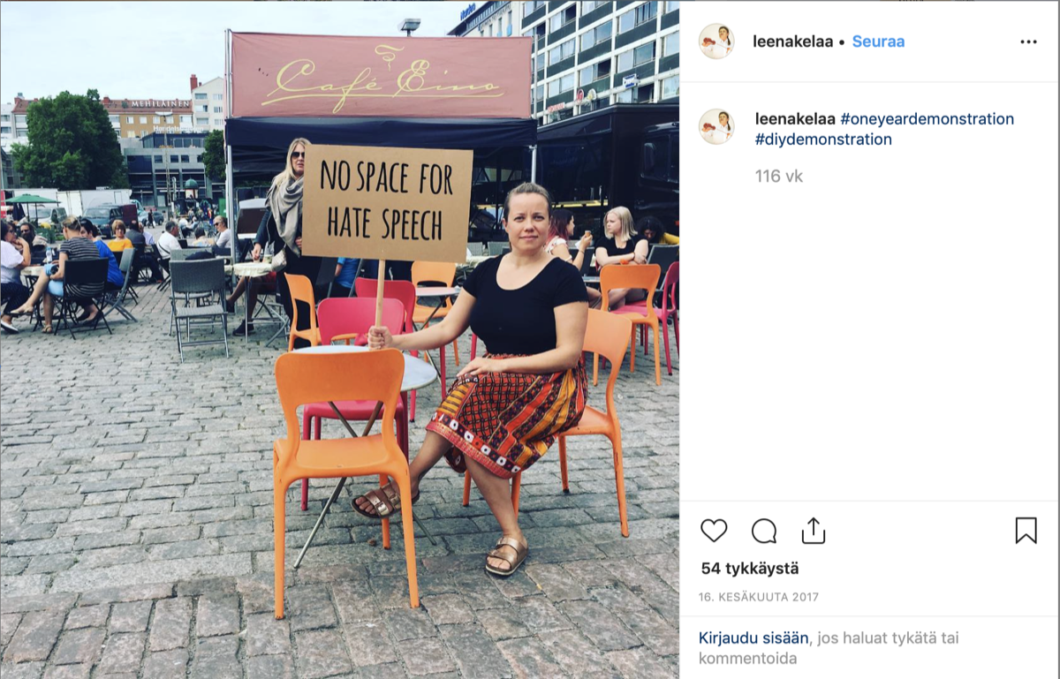Select the avatar beside the caption
This screenshot has height=679, width=1060.
coord(716,126)
